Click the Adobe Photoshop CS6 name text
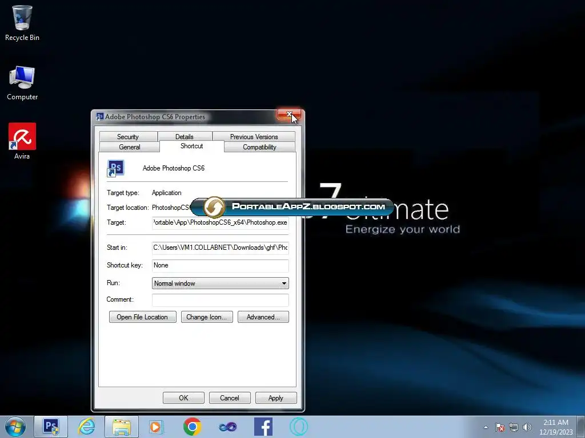 (174, 168)
